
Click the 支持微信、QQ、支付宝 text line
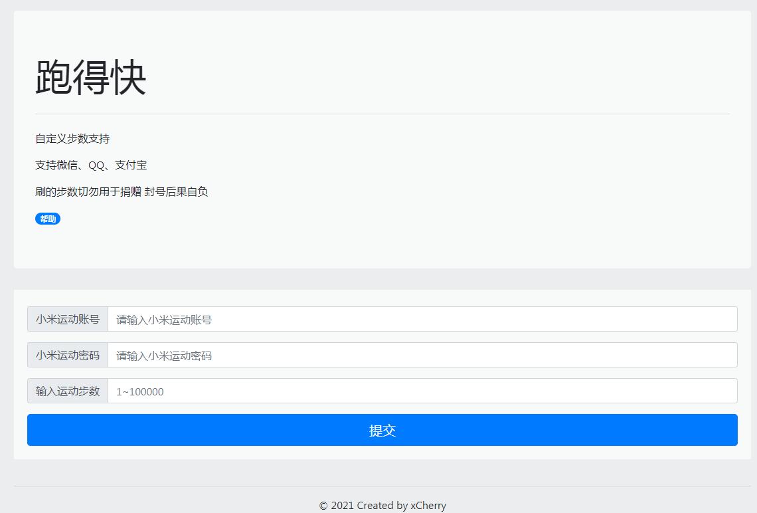tap(90, 165)
